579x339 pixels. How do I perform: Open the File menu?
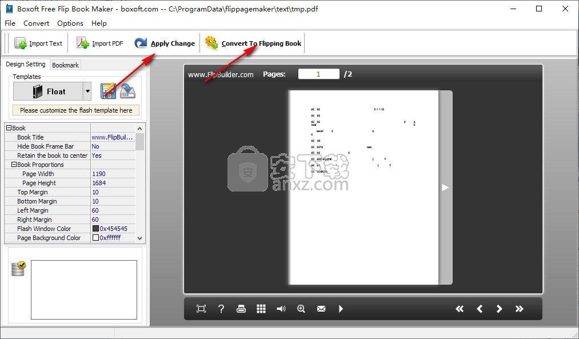coord(10,23)
